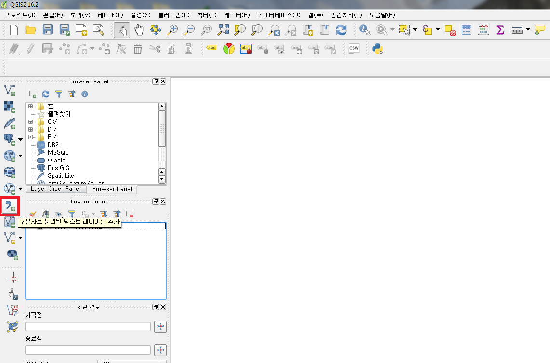This screenshot has height=363, width=550.
Task: Open the 도움말(H) menu
Action: click(382, 15)
